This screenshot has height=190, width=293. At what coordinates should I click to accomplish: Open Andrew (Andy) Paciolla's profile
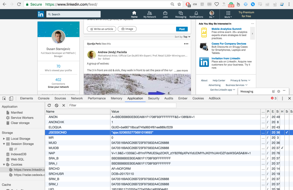(112, 52)
